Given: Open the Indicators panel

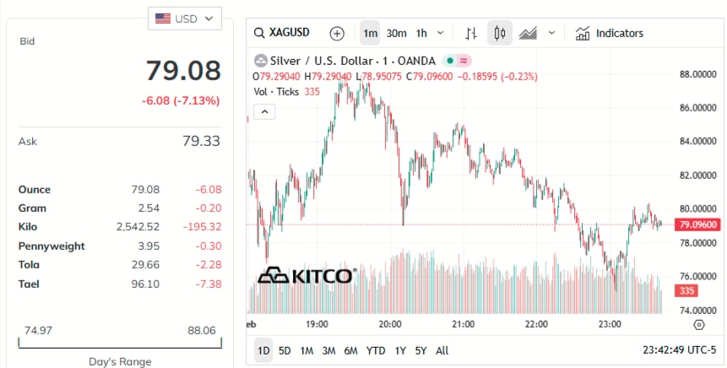Looking at the screenshot, I should tap(609, 34).
